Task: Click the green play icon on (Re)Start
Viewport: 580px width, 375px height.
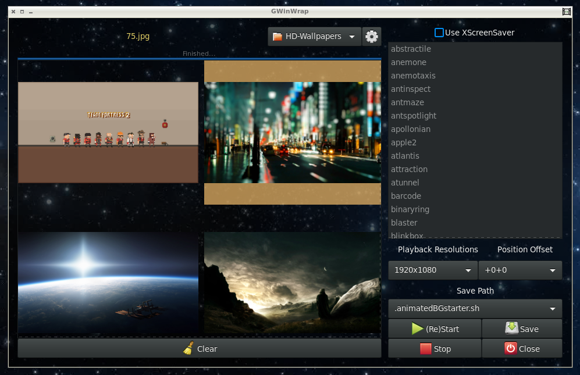Action: (417, 328)
